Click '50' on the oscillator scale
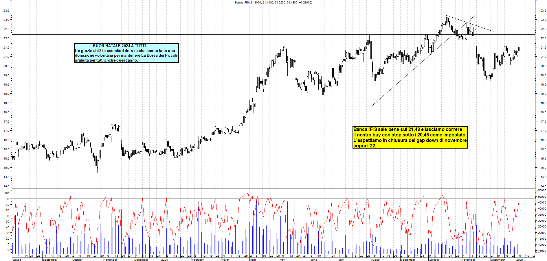 tap(8, 221)
